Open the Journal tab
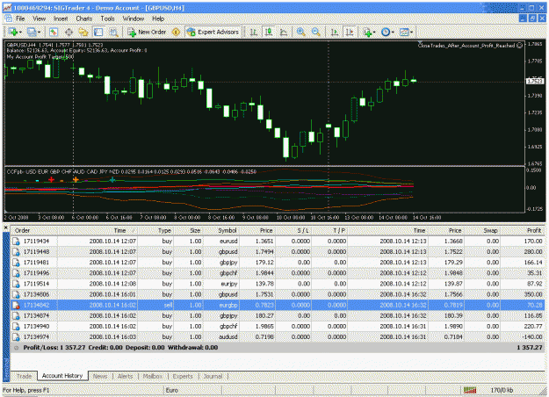Image resolution: width=549 pixels, height=397 pixels. pos(213,376)
